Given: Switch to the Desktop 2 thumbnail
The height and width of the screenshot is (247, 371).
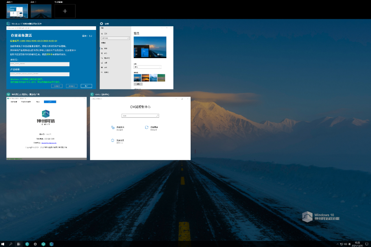Looking at the screenshot, I should coord(41,11).
